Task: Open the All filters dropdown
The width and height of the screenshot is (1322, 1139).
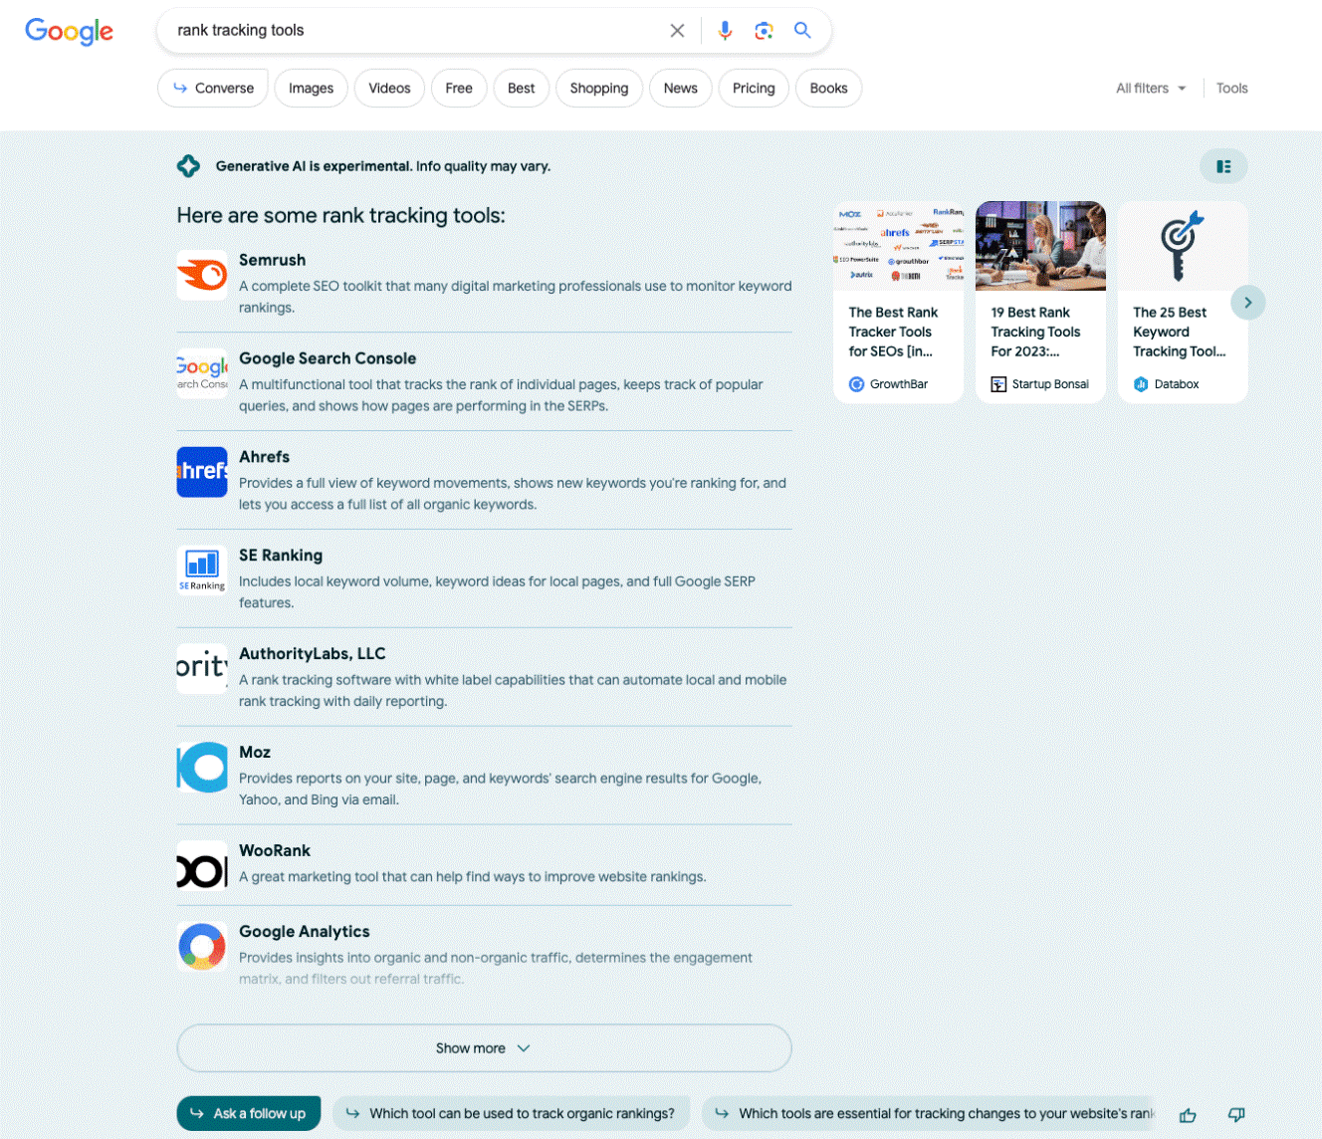Action: [1151, 89]
